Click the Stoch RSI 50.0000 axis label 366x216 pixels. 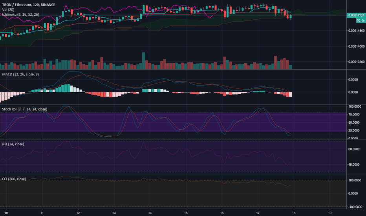coord(354,123)
